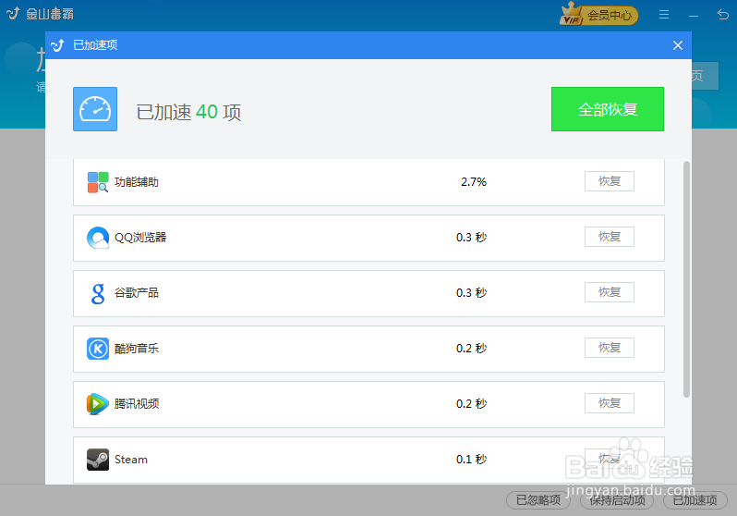Viewport: 737px width, 516px height.
Task: Restore the 谷歌产品 item
Action: 610,292
